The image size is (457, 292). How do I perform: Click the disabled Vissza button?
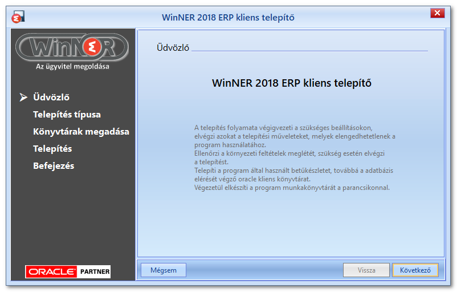[366, 270]
